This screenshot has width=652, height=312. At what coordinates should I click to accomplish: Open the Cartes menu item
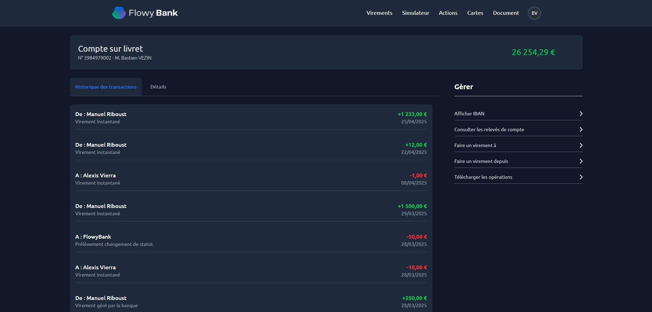pyautogui.click(x=475, y=13)
